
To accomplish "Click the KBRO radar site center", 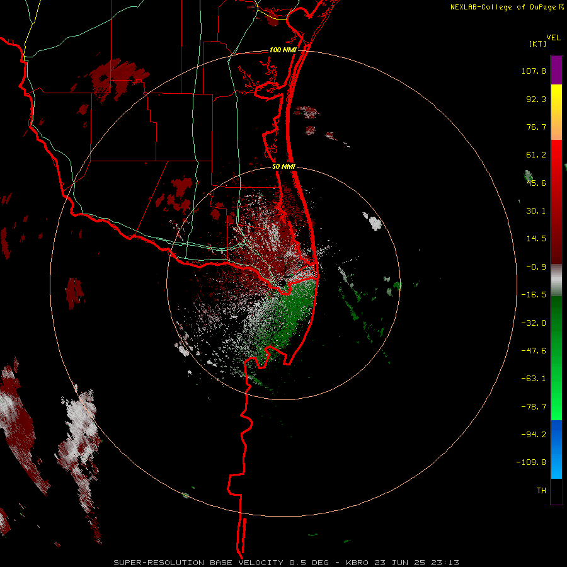I will (283, 283).
